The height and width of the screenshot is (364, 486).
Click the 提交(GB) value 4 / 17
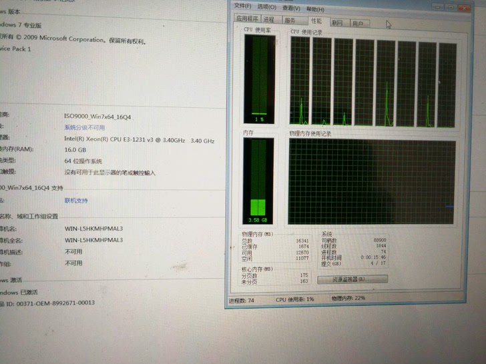[x=378, y=263]
